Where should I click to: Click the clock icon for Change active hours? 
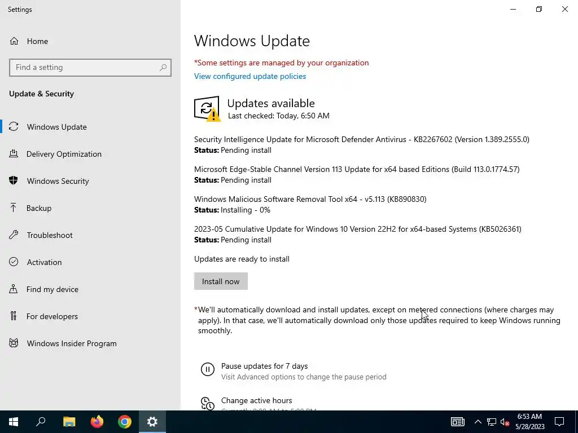pos(208,403)
